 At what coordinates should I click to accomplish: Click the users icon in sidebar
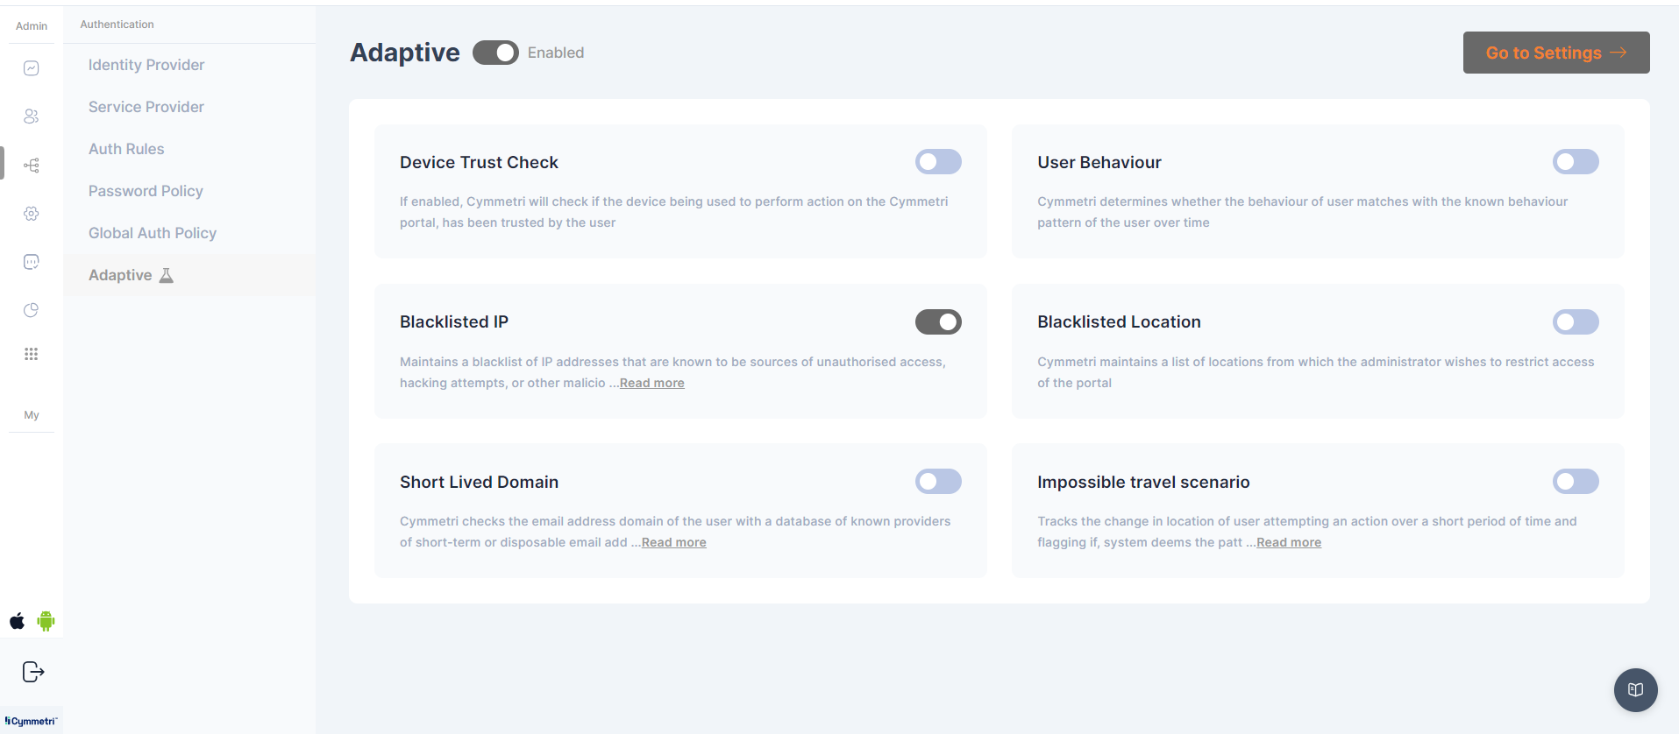(x=32, y=116)
